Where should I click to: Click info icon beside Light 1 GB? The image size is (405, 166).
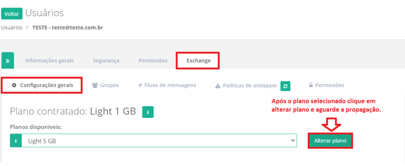pyautogui.click(x=148, y=112)
